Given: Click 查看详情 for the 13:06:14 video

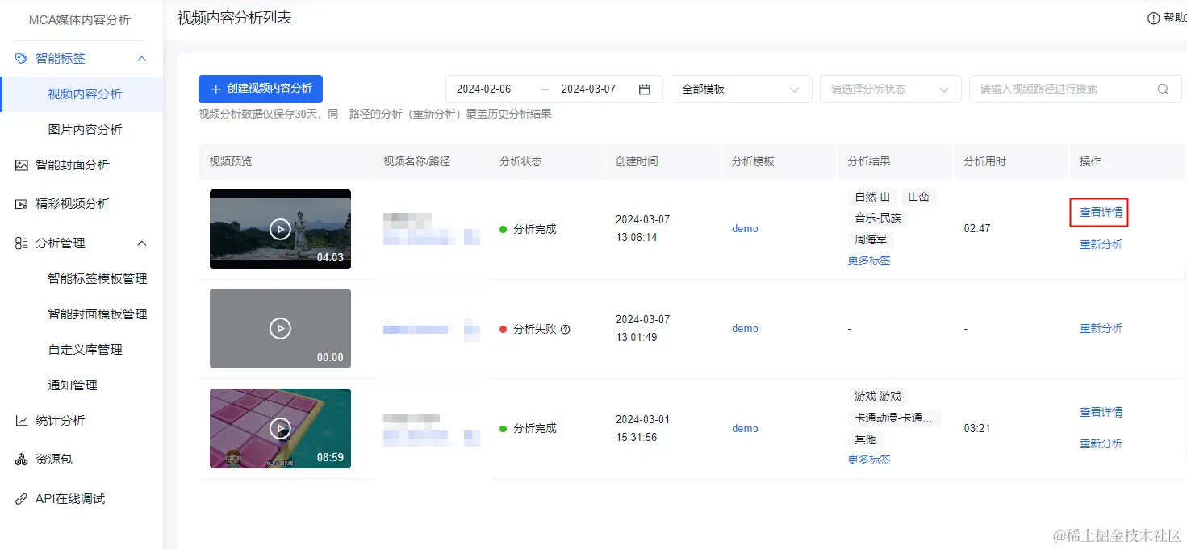Looking at the screenshot, I should point(1101,213).
